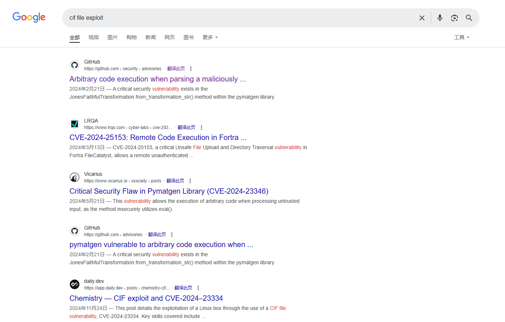Click the www.lrqa.com cyber-labs URL

click(128, 128)
